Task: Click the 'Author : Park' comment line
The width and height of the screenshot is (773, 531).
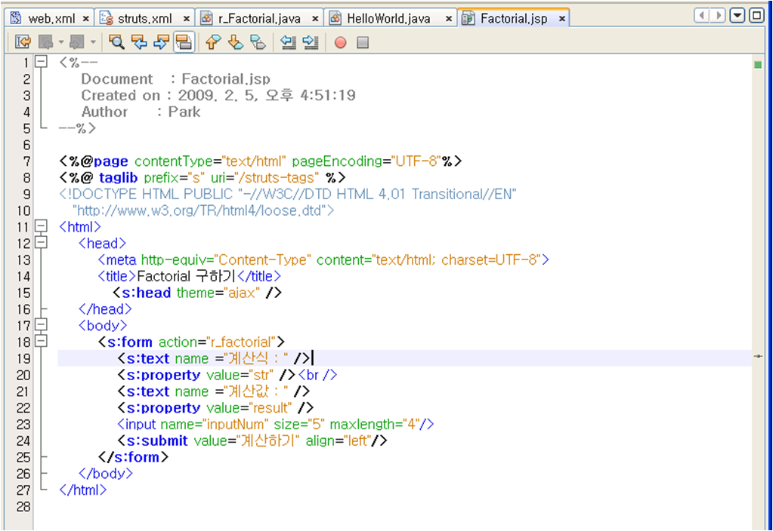Action: [141, 112]
